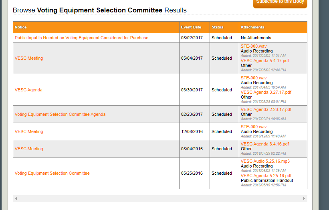Download VESC Agenda 3.27.17.pdf attachment
This screenshot has height=210, width=329.
[x=266, y=92]
